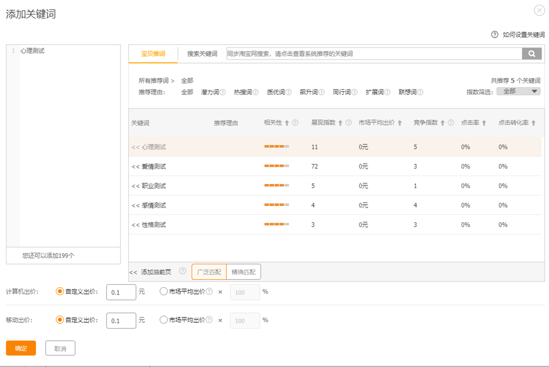Select 市场平均出价 radio for 计算机出价
Viewport: 549px width, 367px height.
click(x=164, y=291)
